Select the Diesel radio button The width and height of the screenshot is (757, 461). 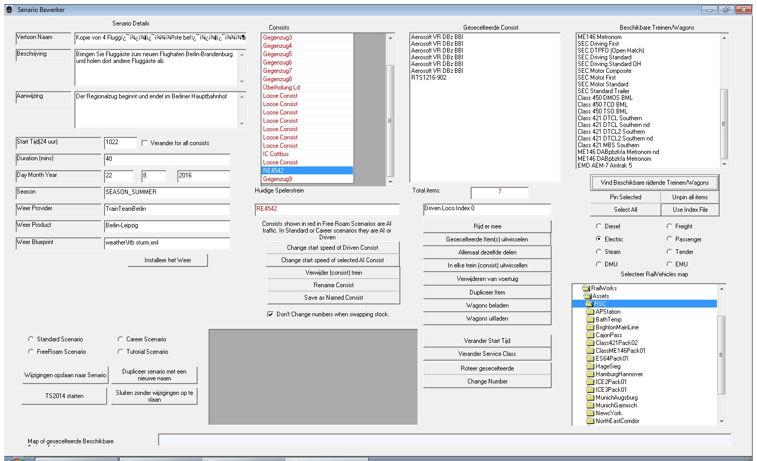click(x=598, y=226)
